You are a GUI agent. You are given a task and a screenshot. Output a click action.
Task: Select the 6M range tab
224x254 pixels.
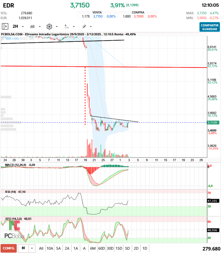(x=93, y=248)
